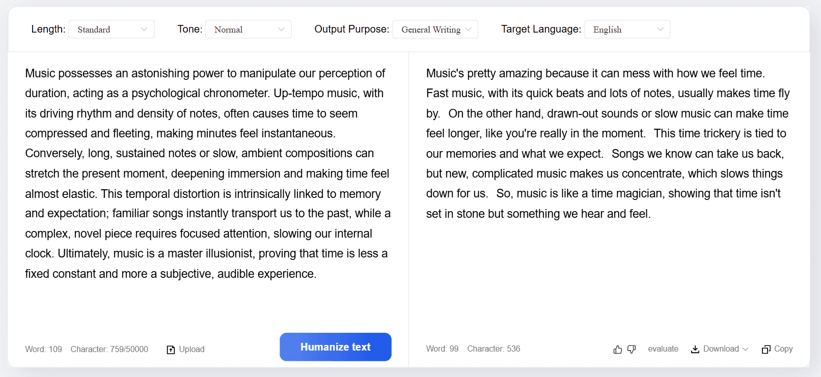
Task: Click the input Character: 759/50000 counter
Action: (110, 350)
